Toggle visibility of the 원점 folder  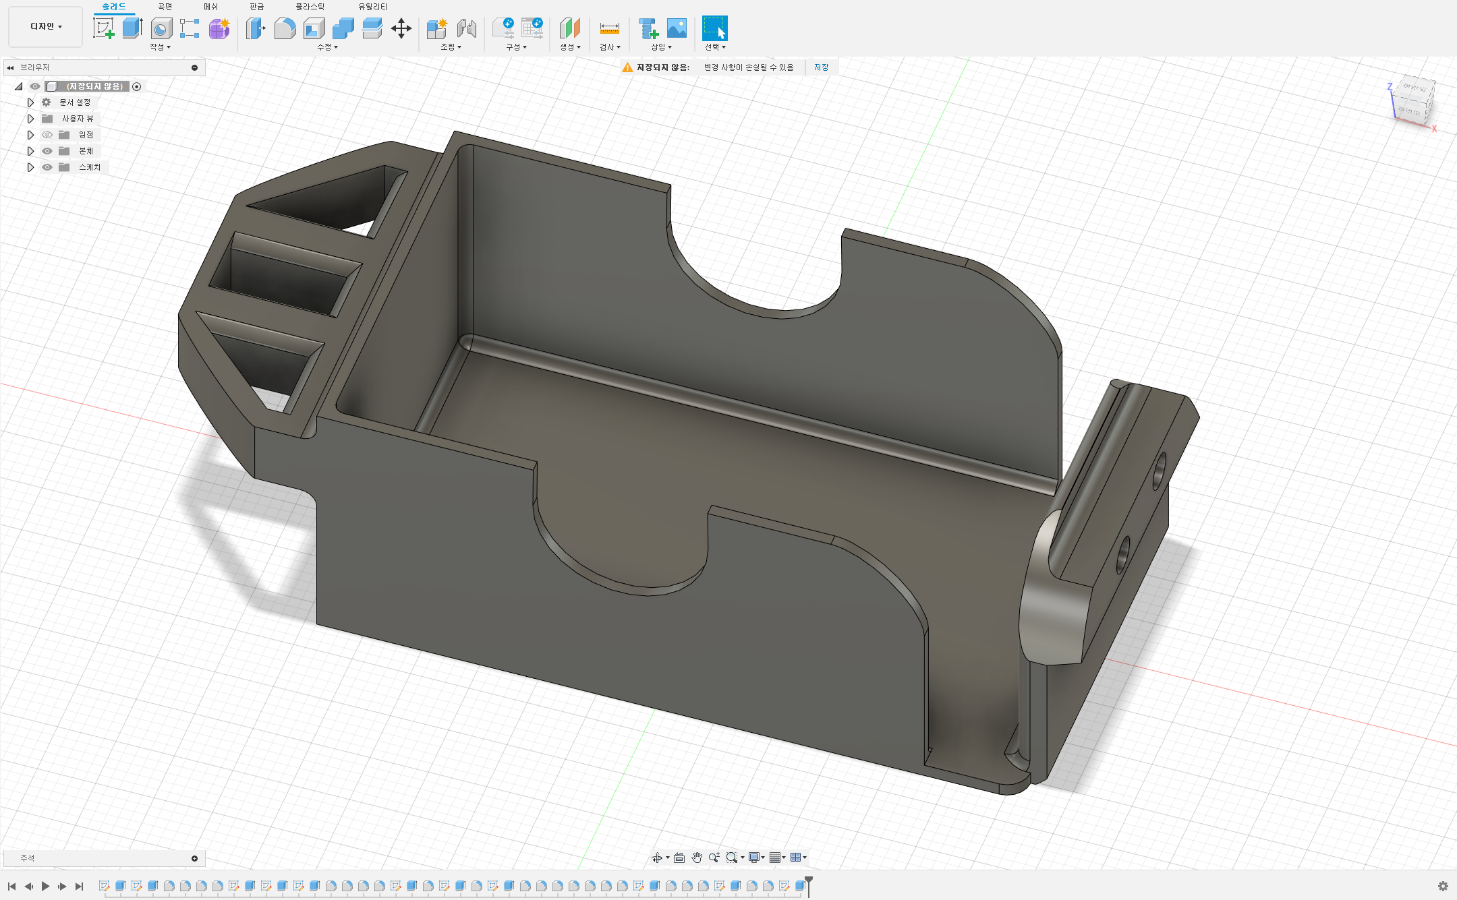[47, 135]
